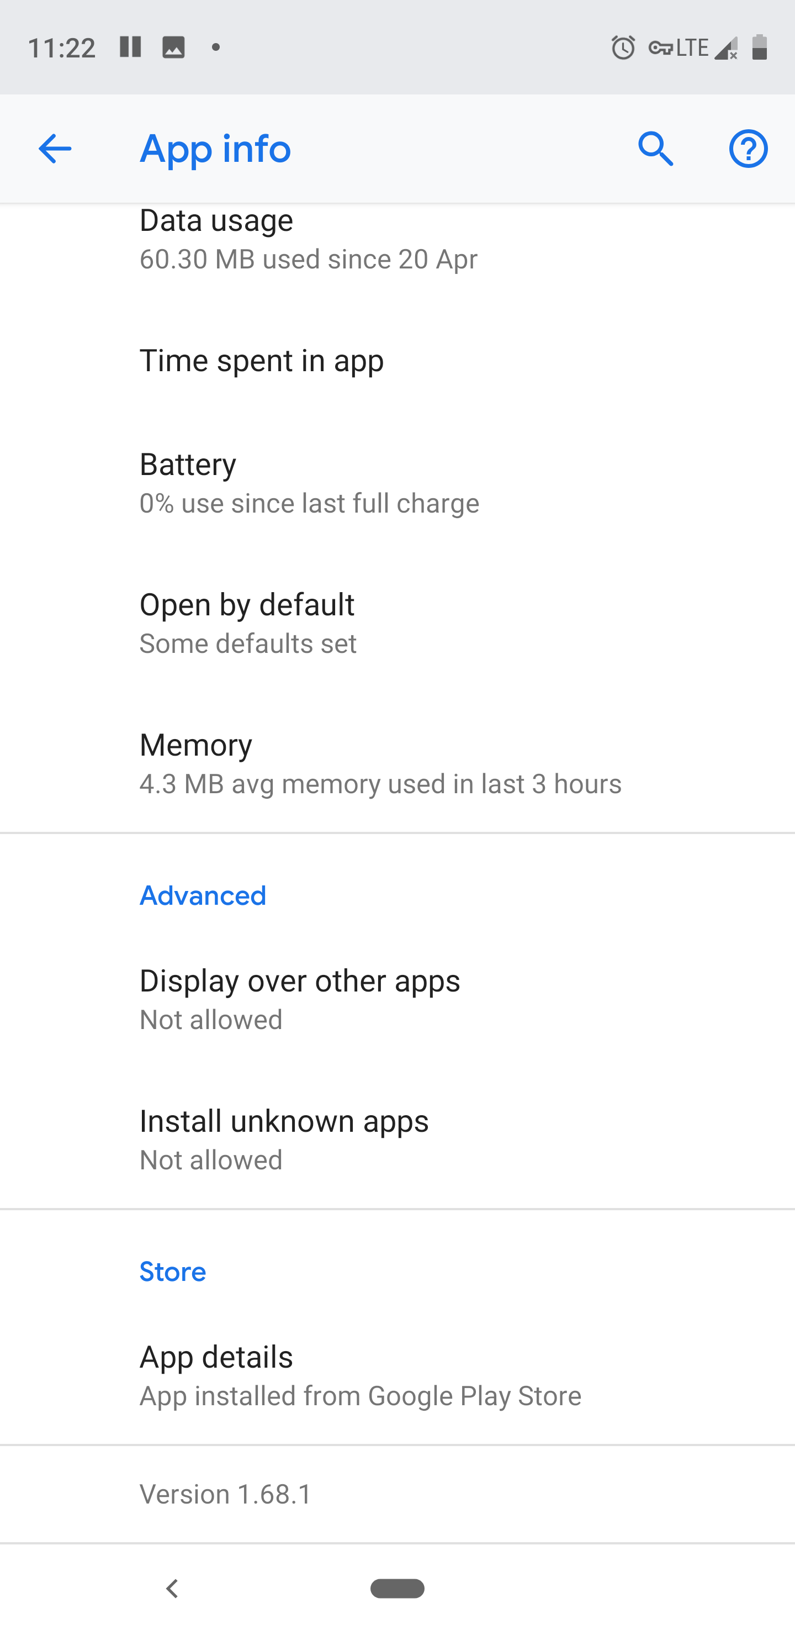
Task: Tap the Store section header
Action: coord(173,1272)
